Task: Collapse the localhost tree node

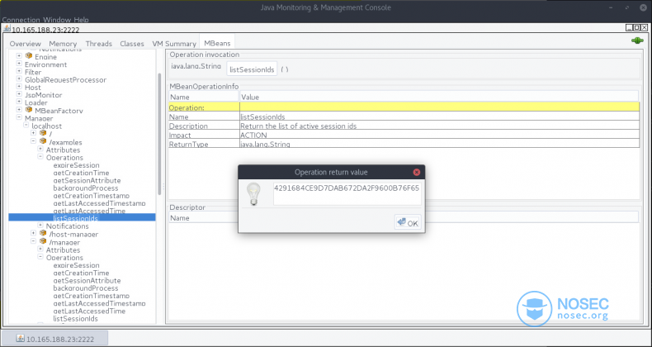Action: click(x=26, y=125)
